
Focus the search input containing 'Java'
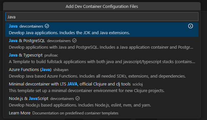click(x=102, y=17)
